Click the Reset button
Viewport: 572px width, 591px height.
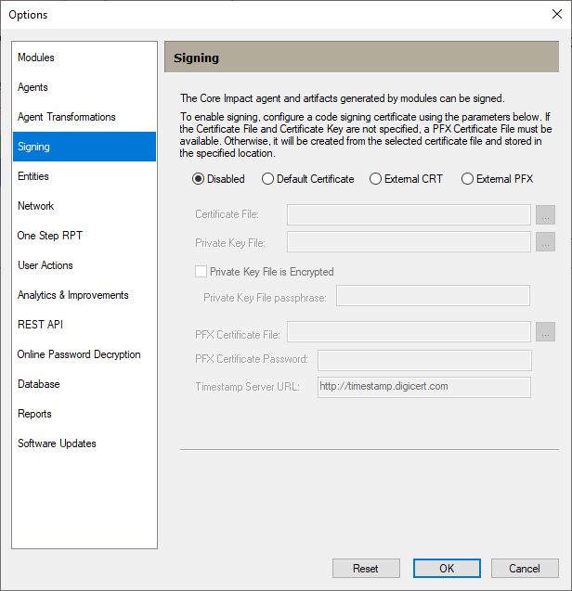pyautogui.click(x=366, y=569)
